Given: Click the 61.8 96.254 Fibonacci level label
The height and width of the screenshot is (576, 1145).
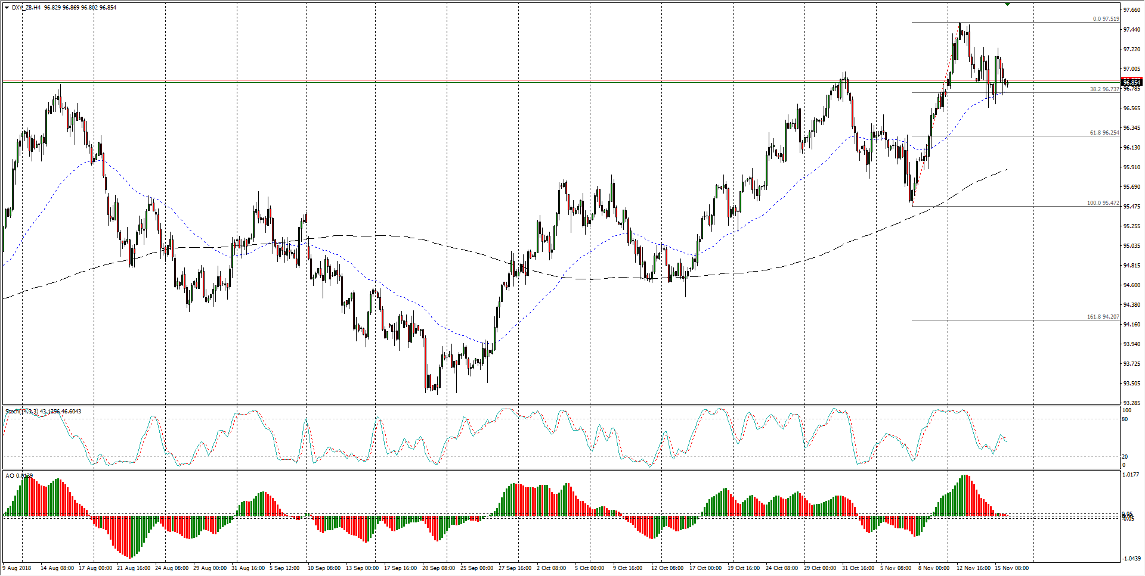Looking at the screenshot, I should pos(1104,133).
